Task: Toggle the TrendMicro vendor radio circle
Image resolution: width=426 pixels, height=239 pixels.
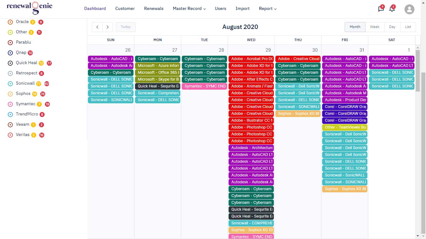Action: tap(10, 115)
